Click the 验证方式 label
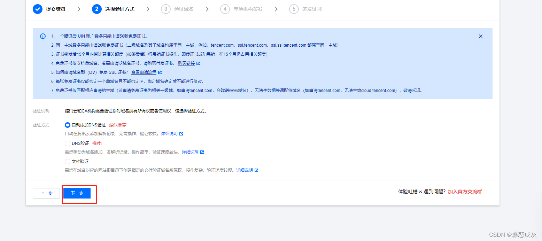Image resolution: width=542 pixels, height=241 pixels. pos(41,125)
